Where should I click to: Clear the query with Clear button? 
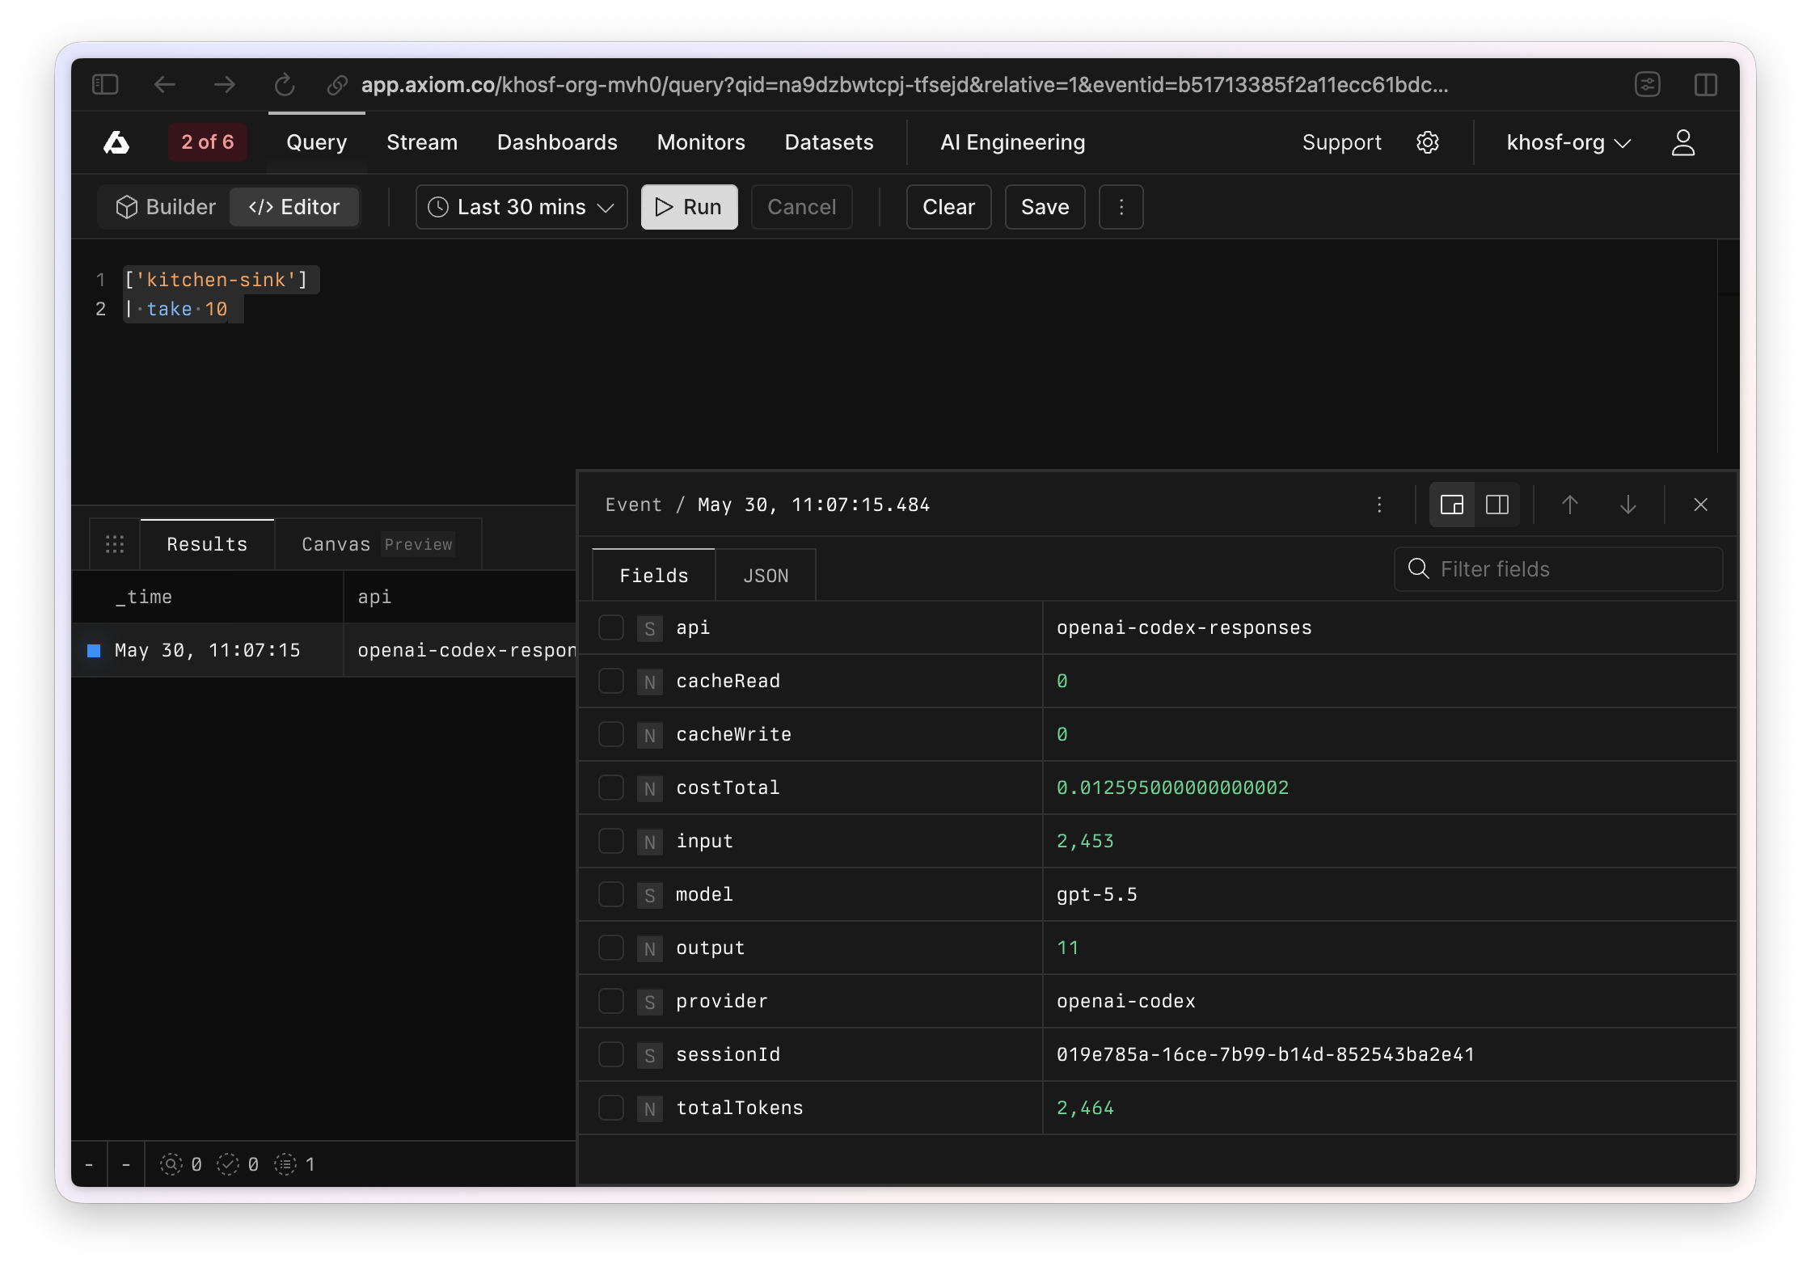point(948,207)
